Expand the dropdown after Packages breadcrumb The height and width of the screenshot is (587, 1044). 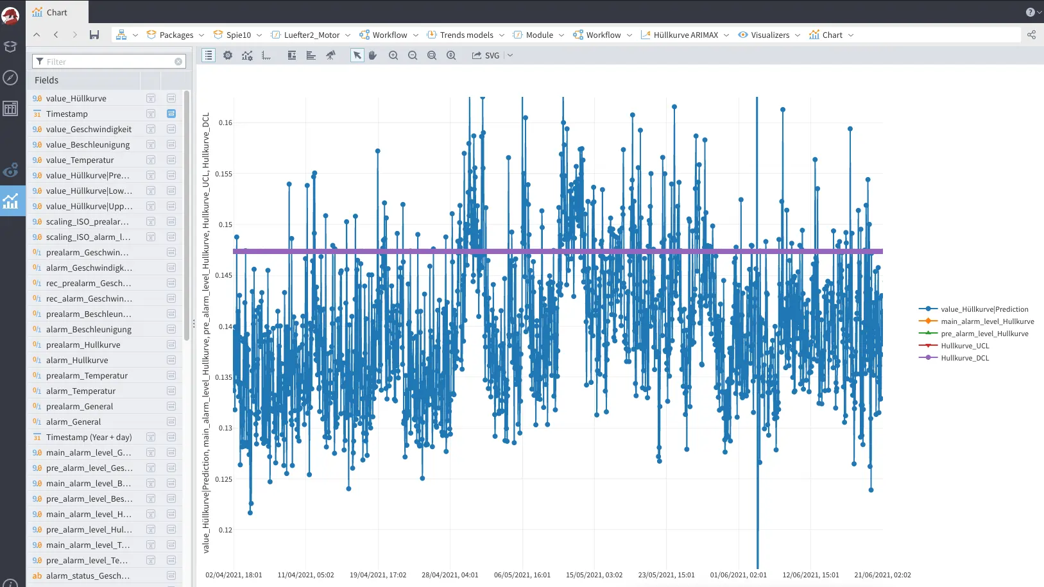pos(201,35)
